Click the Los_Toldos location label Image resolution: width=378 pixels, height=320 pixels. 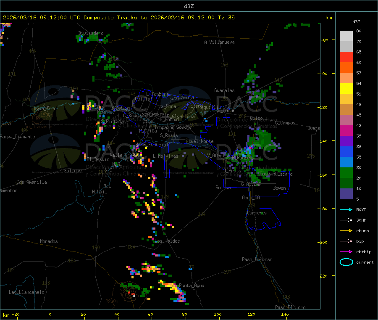167,241
